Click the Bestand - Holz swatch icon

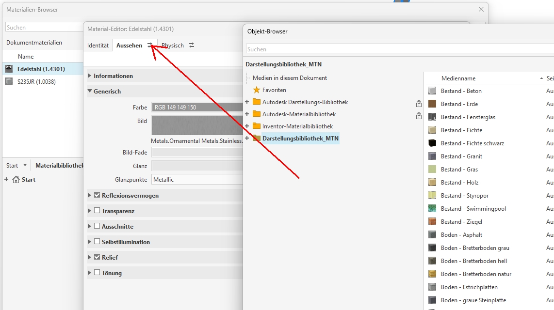pyautogui.click(x=432, y=182)
